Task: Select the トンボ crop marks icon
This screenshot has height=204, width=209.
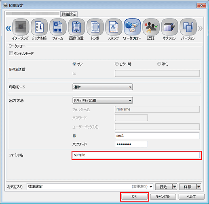Action: [95, 27]
